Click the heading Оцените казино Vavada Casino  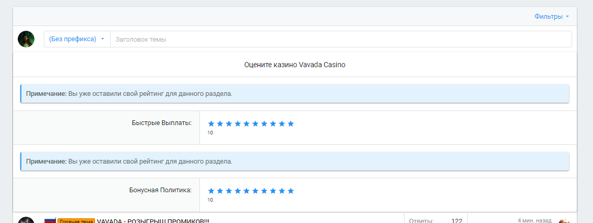point(295,65)
